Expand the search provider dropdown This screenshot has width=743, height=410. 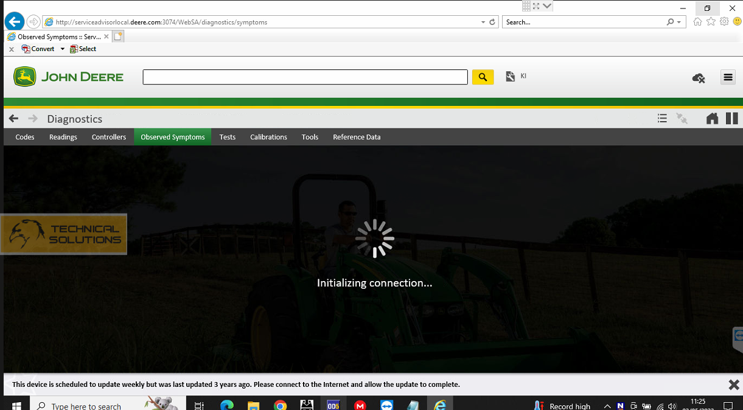(680, 21)
